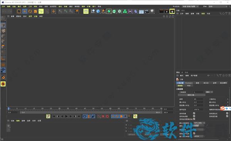Open the project scale units dropdown
This screenshot has height=141, width=231.
click(x=209, y=92)
